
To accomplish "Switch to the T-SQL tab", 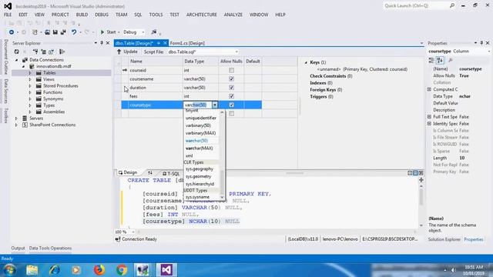I will 171,173.
